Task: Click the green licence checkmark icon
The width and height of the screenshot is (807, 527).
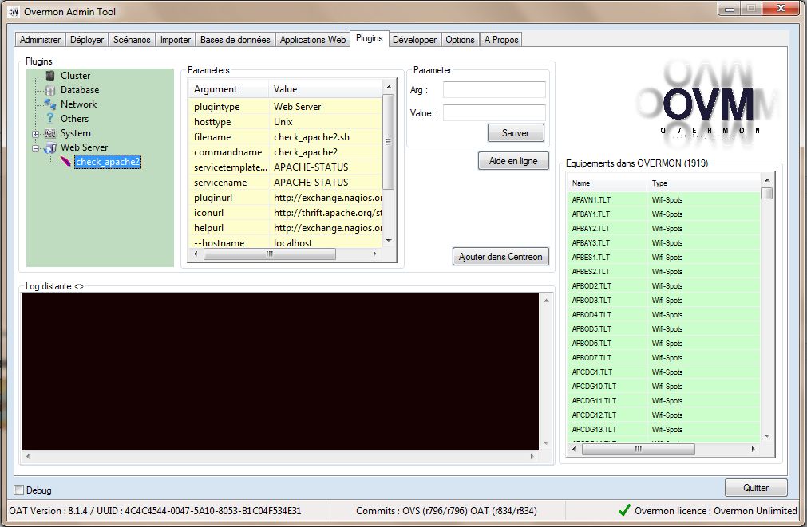Action: click(x=624, y=510)
